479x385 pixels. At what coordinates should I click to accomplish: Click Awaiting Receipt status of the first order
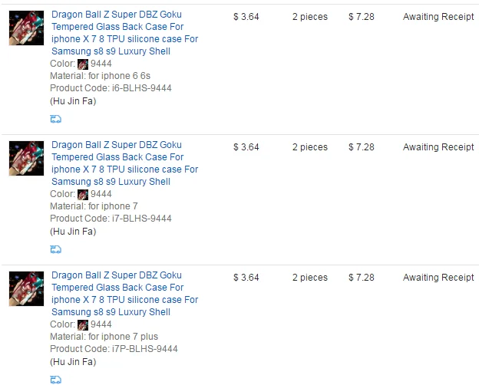point(438,17)
